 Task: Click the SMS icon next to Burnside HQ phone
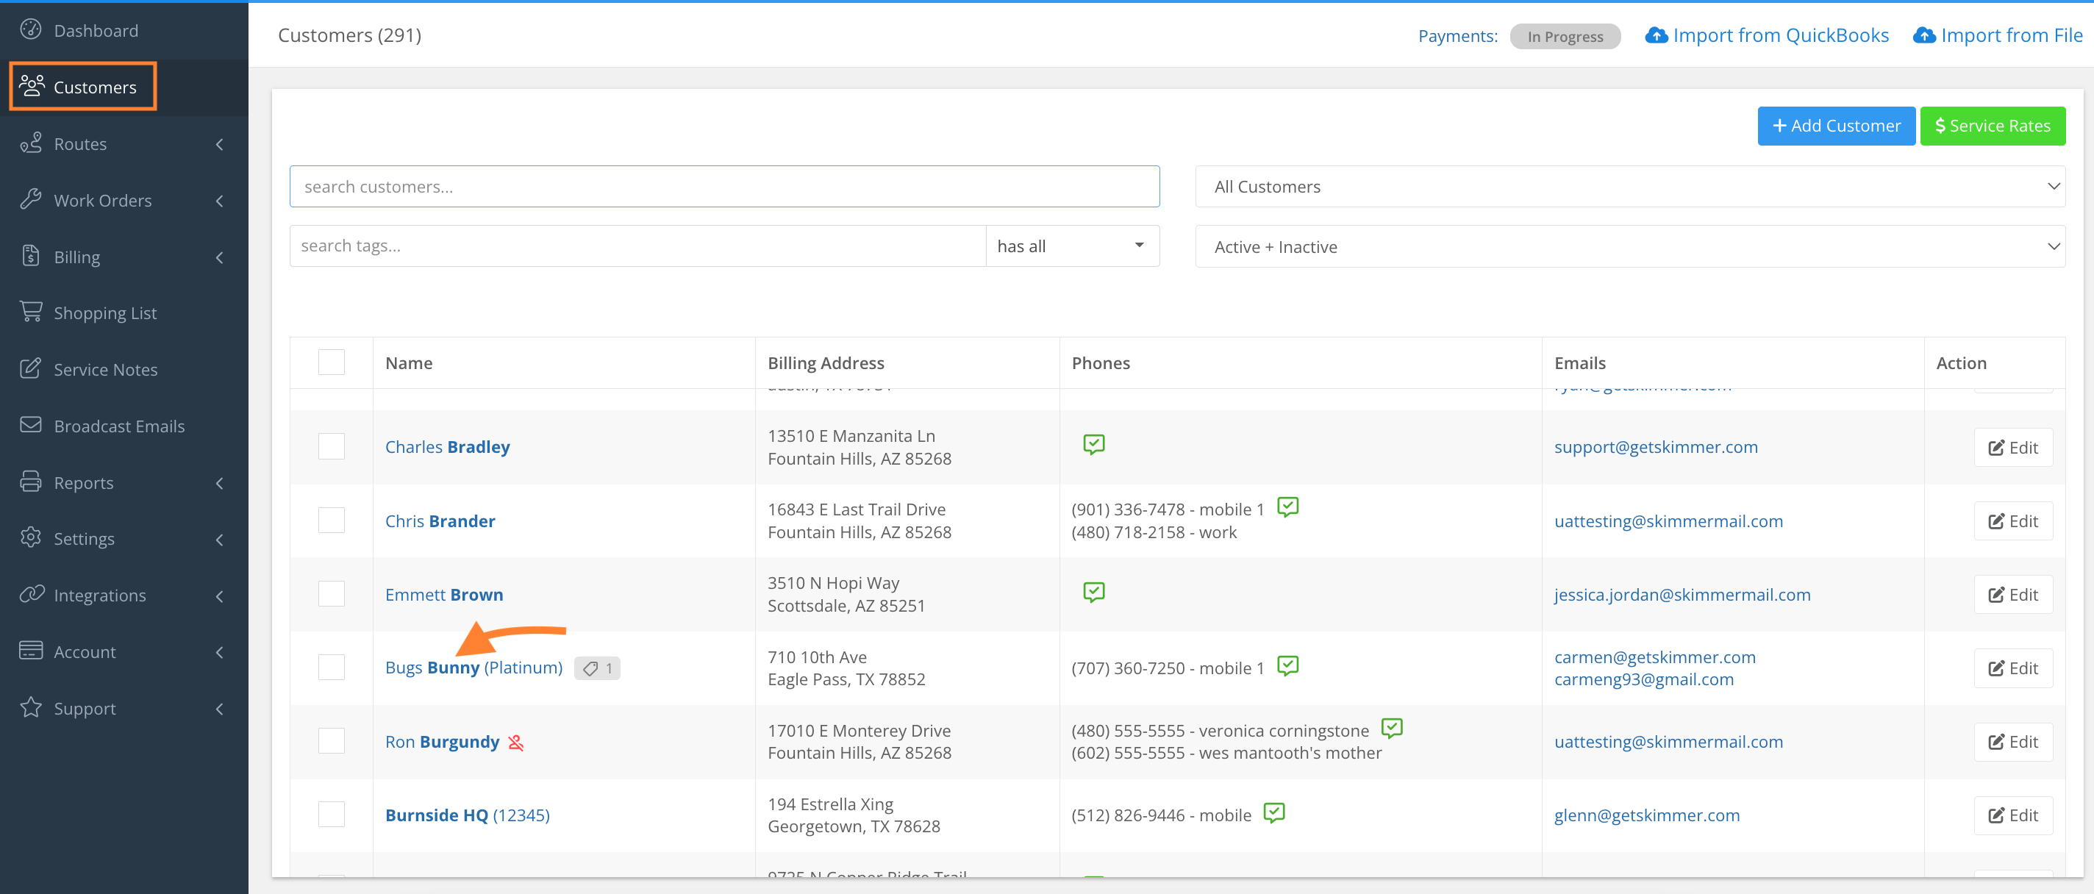click(x=1273, y=812)
